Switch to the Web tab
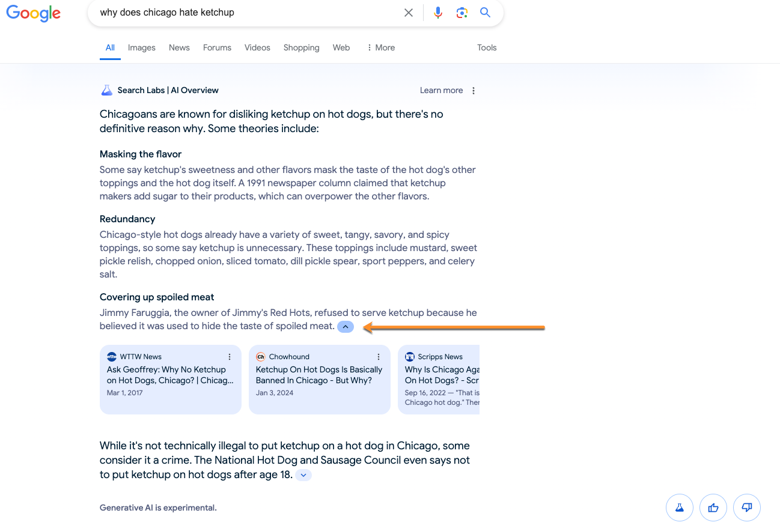The height and width of the screenshot is (528, 780). coord(341,47)
